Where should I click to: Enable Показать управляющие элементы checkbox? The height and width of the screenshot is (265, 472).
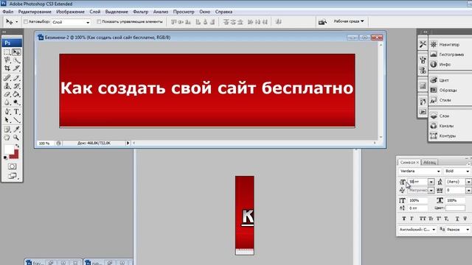pyautogui.click(x=99, y=21)
